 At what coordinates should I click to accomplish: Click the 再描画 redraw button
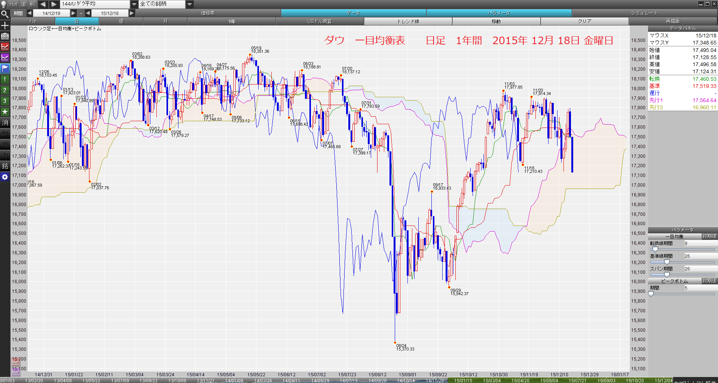[x=673, y=21]
